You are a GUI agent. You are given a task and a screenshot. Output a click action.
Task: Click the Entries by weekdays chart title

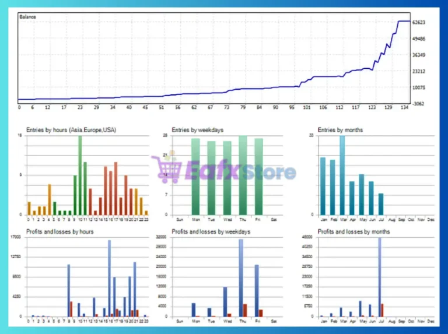[197, 130]
